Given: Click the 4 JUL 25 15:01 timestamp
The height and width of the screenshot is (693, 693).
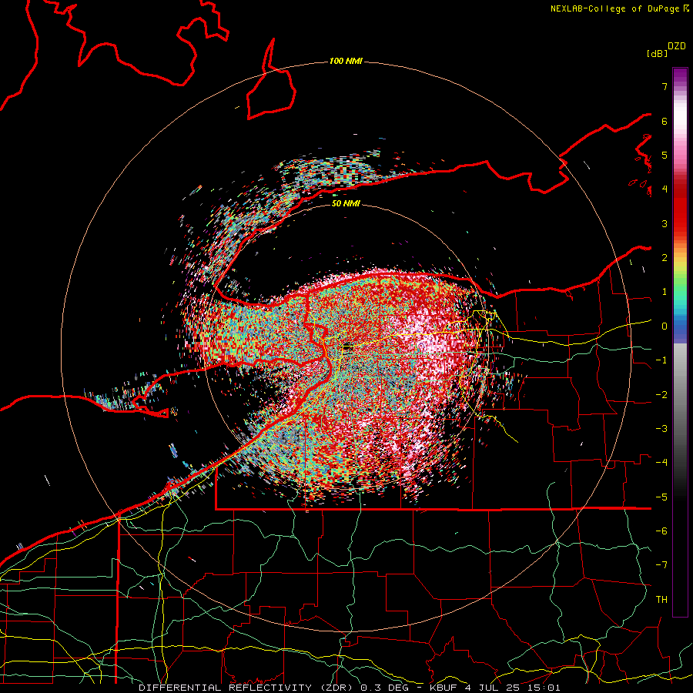Looking at the screenshot, I should tap(513, 688).
